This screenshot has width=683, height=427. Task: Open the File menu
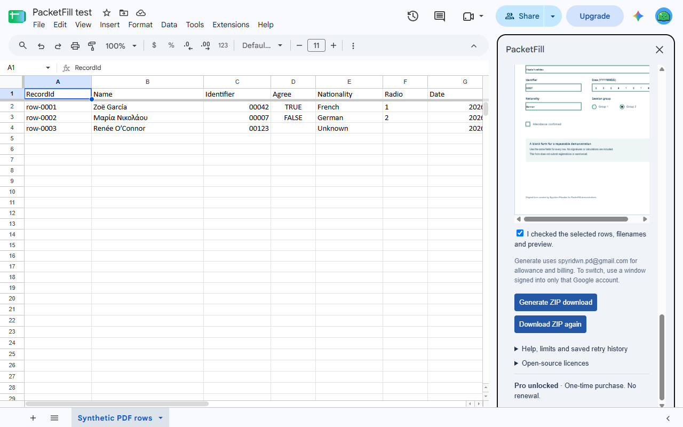click(39, 25)
